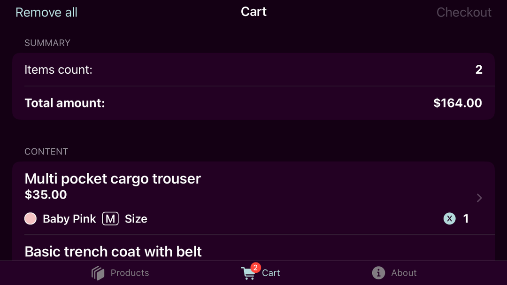
Task: Click the Products stacked-layers icon
Action: click(x=98, y=273)
